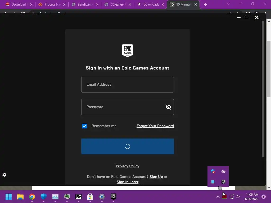Close the Downloads tab

pos(163,4)
